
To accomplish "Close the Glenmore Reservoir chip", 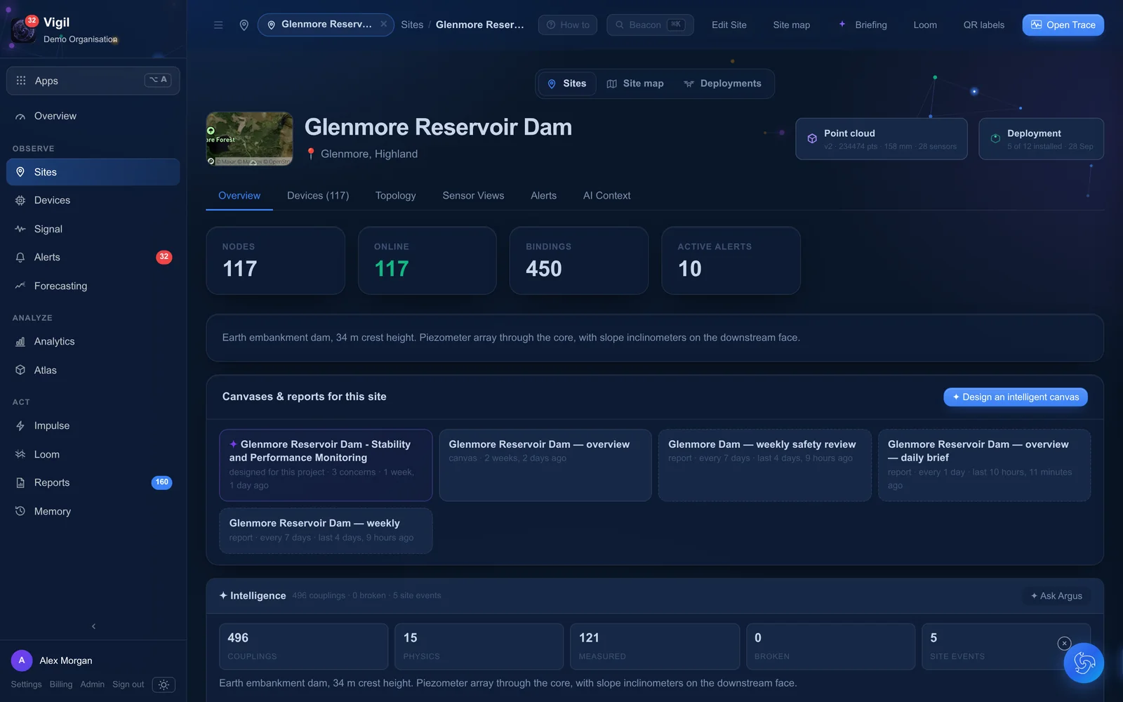I will [x=384, y=24].
